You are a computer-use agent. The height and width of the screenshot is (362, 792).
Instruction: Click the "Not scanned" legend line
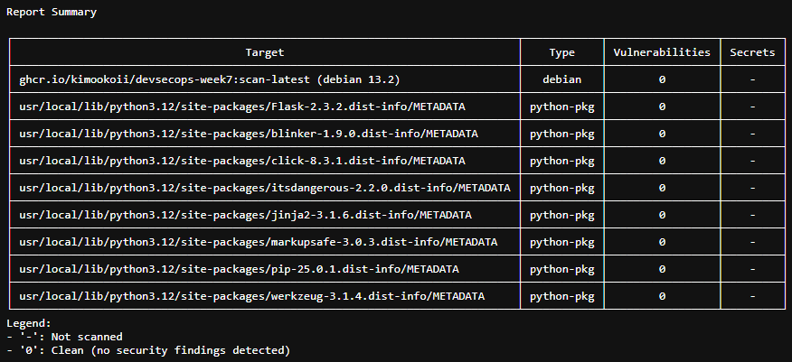pos(64,337)
